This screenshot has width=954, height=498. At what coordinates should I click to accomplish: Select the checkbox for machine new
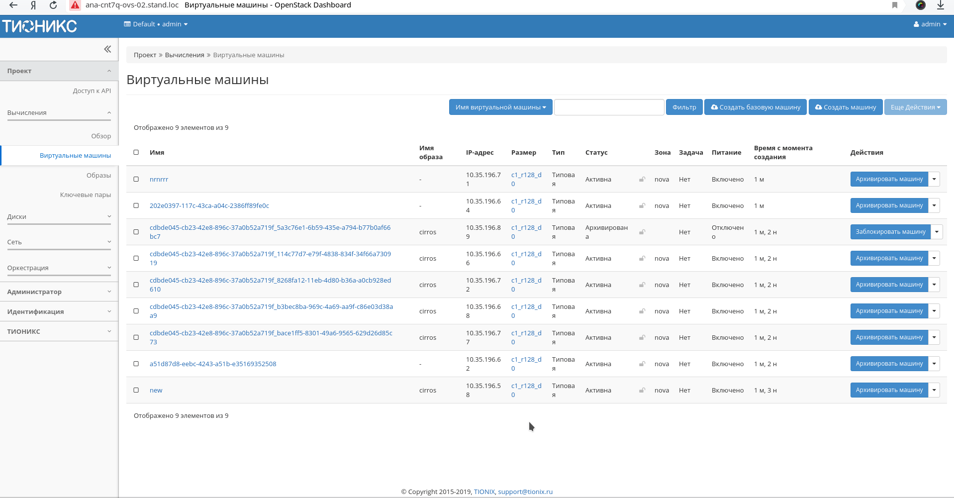click(x=136, y=390)
